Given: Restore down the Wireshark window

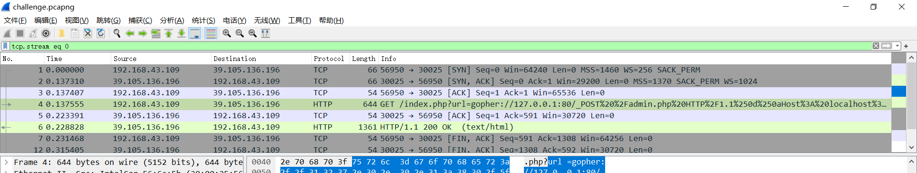Looking at the screenshot, I should tap(874, 7).
